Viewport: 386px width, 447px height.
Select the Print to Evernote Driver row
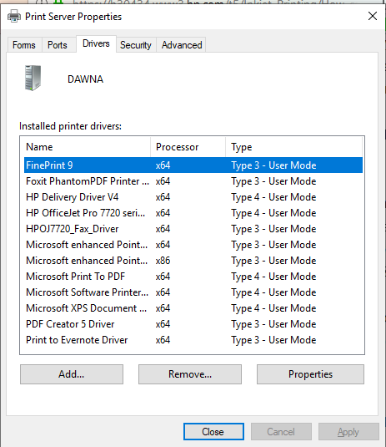(x=193, y=340)
